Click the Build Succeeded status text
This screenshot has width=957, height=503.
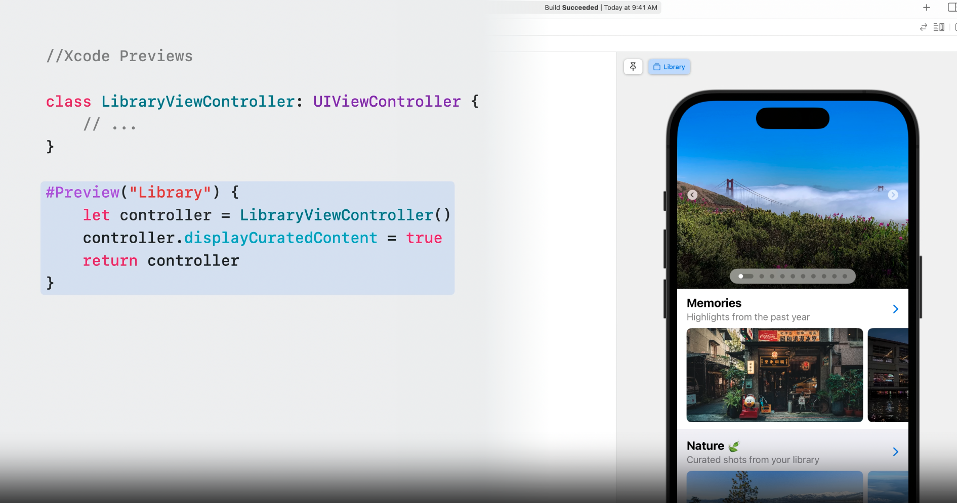click(x=571, y=8)
